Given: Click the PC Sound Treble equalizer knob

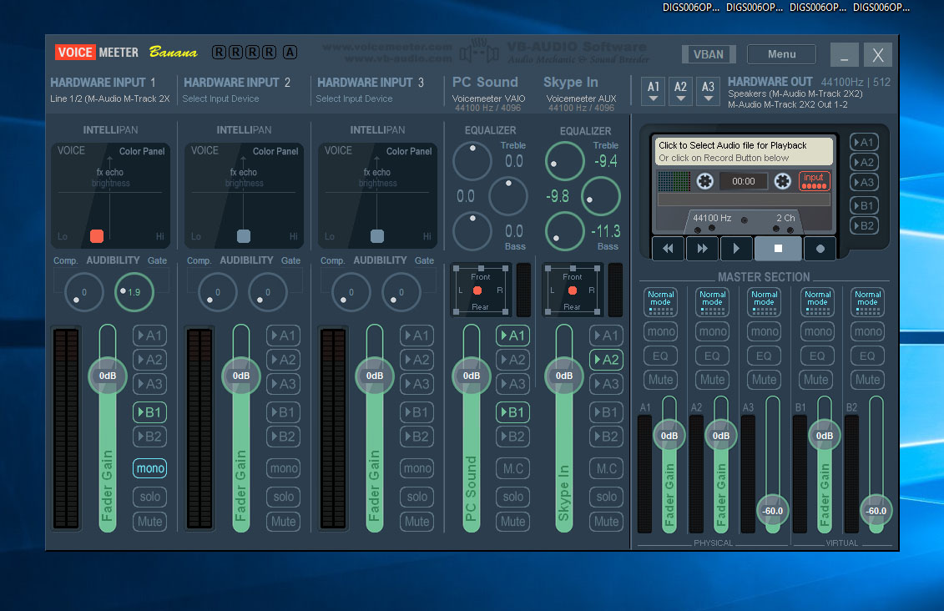Looking at the screenshot, I should point(472,161).
